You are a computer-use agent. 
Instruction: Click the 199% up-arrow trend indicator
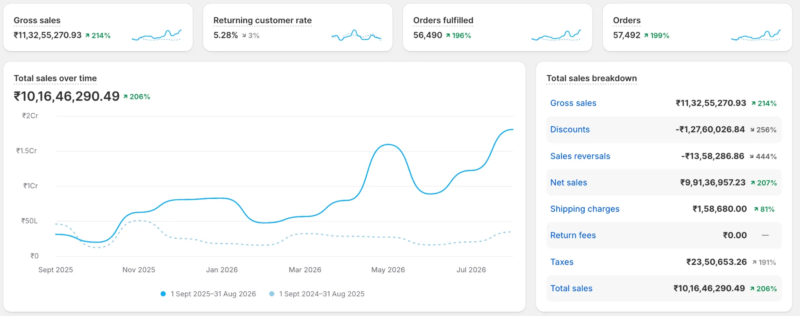coord(656,36)
